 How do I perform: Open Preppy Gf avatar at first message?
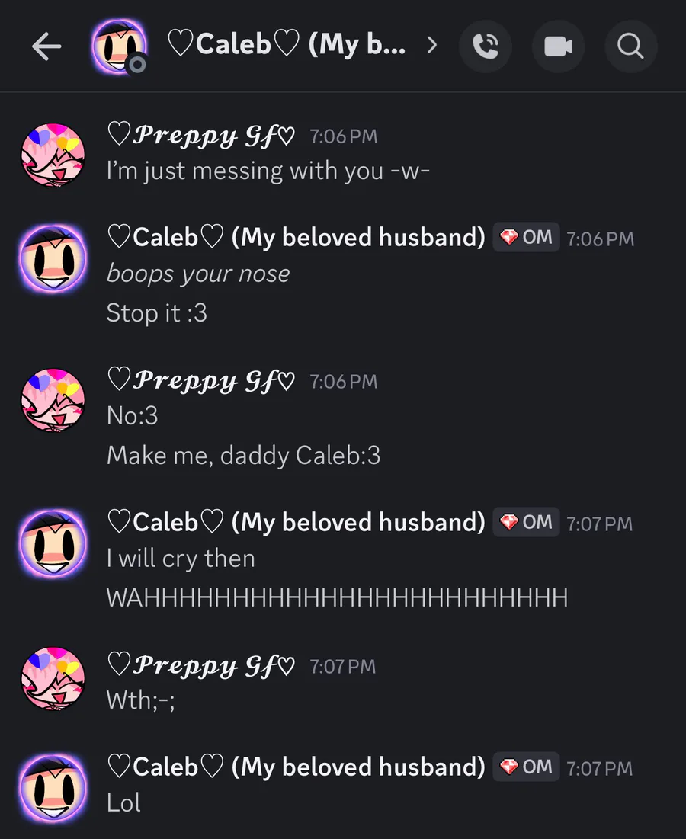coord(53,155)
